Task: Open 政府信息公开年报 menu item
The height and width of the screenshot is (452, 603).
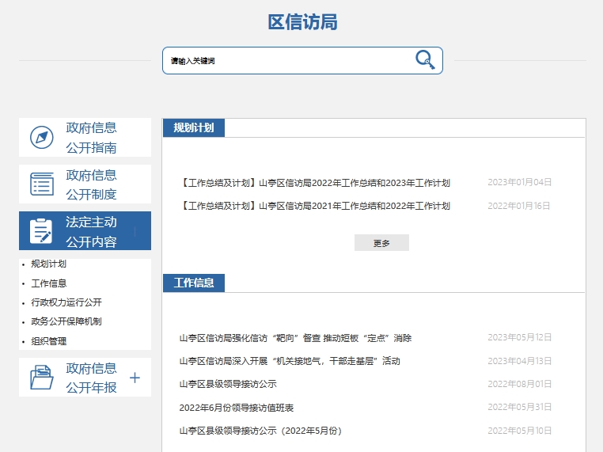Action: point(85,377)
